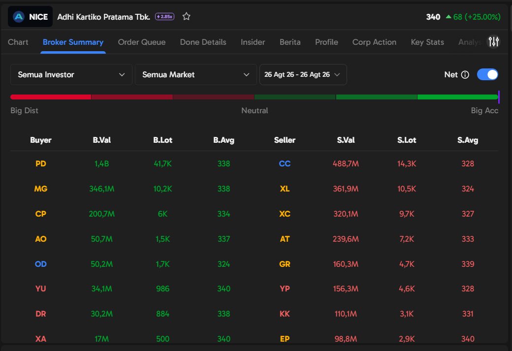The width and height of the screenshot is (512, 351).
Task: Click the last price 340
Action: 433,17
